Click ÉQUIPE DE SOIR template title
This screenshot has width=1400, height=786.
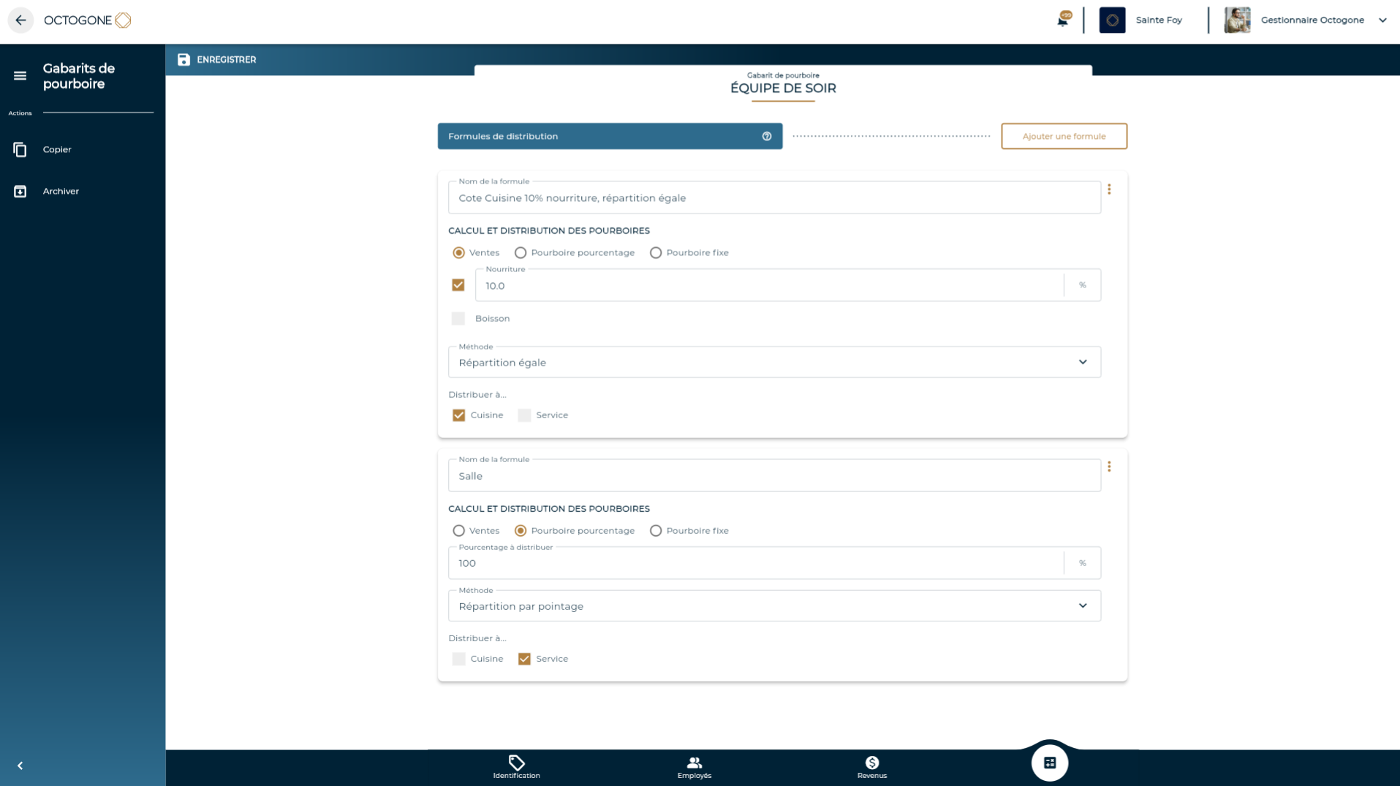tap(783, 88)
